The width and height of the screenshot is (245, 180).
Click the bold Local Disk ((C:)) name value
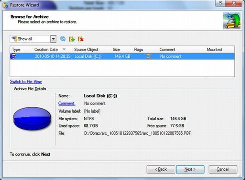click(100, 96)
